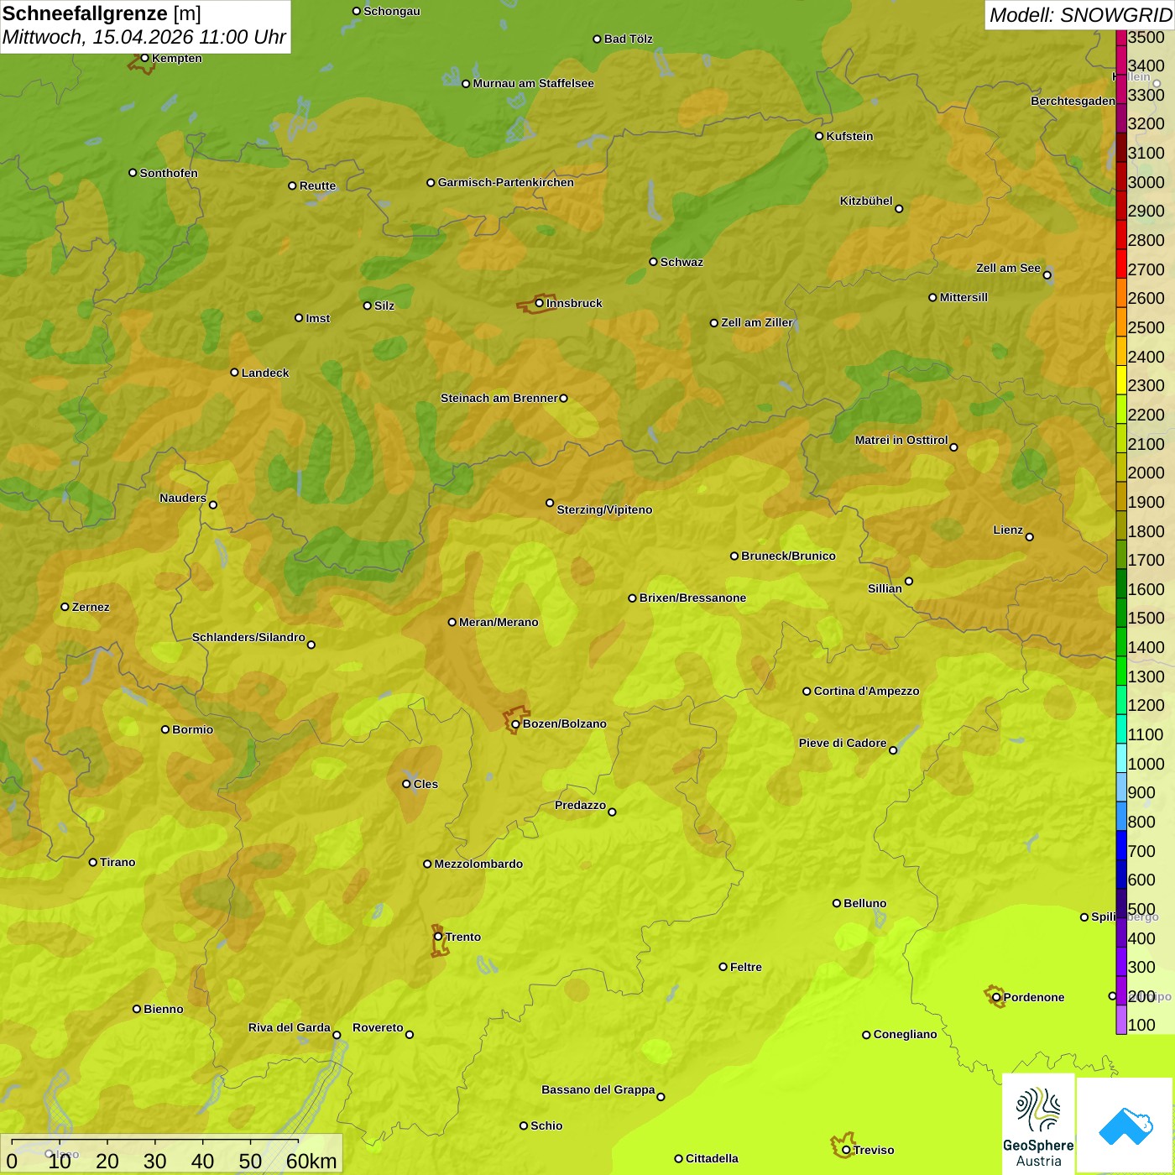Image resolution: width=1175 pixels, height=1175 pixels.
Task: Click the Bruneck/Brunico label
Action: tap(788, 556)
